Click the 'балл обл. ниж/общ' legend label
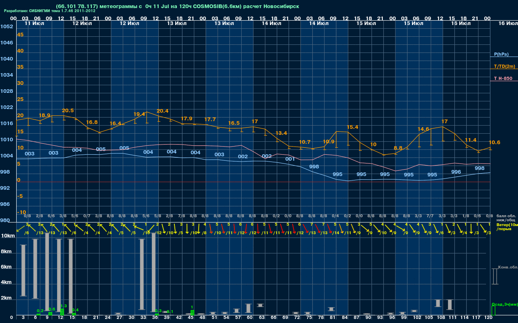Viewport: 518px width, 323px height. tap(506, 218)
